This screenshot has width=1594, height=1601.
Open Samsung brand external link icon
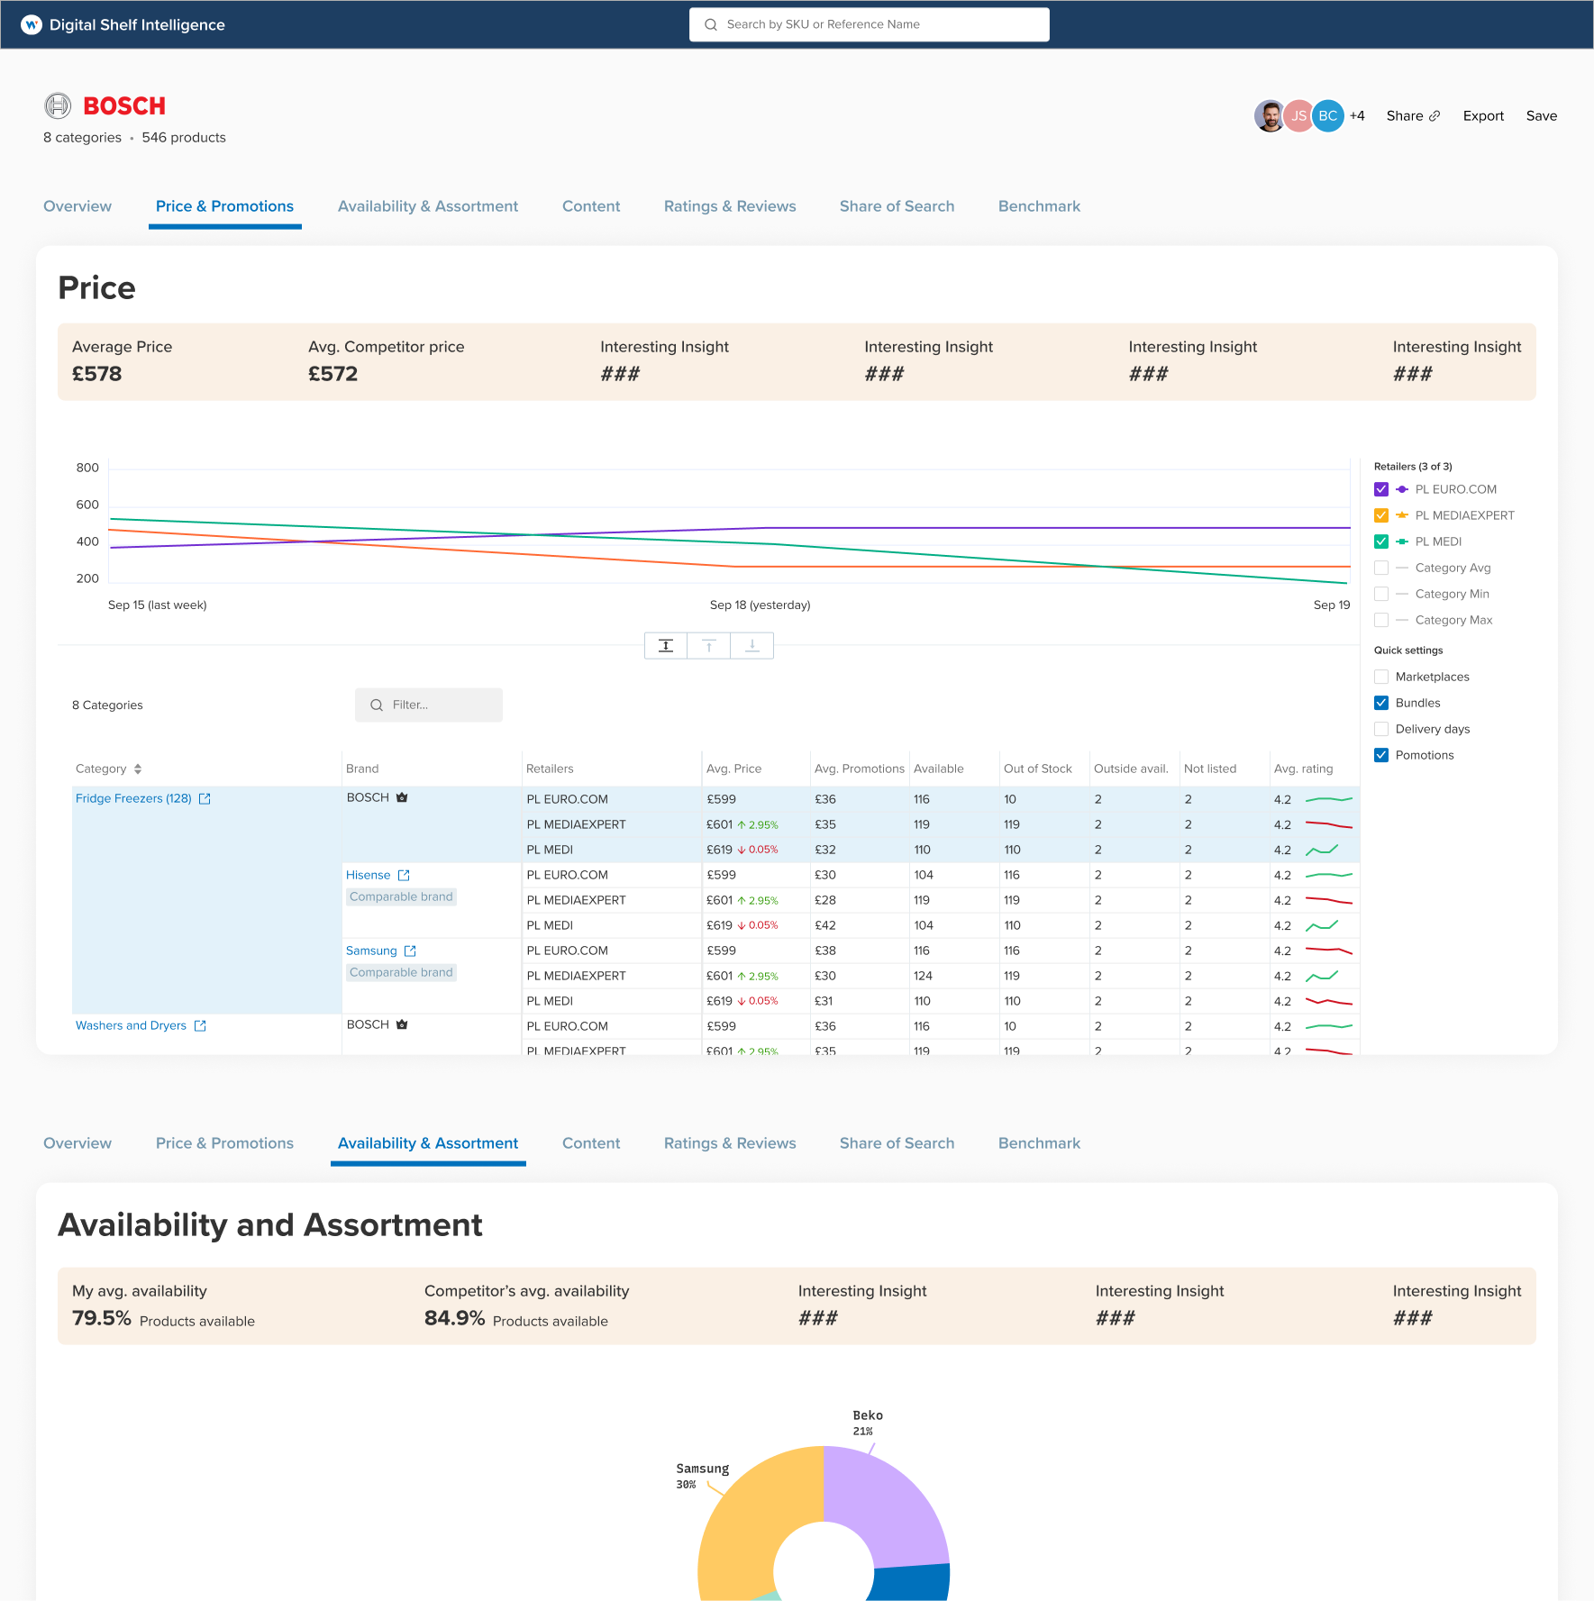pyautogui.click(x=410, y=951)
